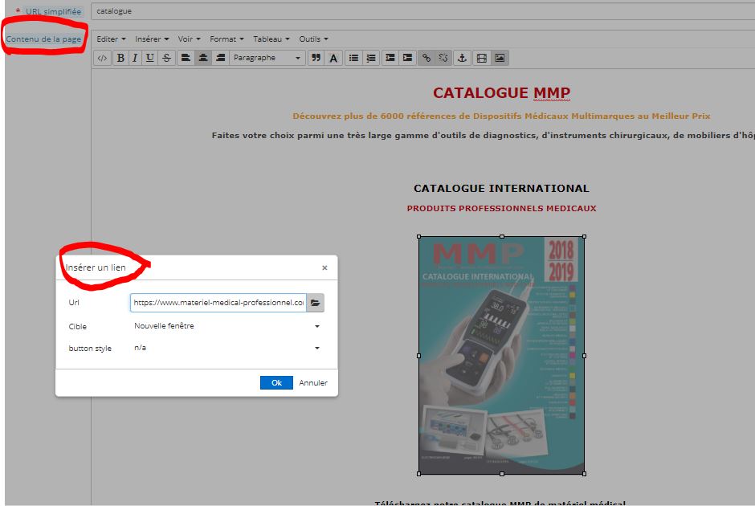Increase indent of paragraph

click(x=407, y=59)
